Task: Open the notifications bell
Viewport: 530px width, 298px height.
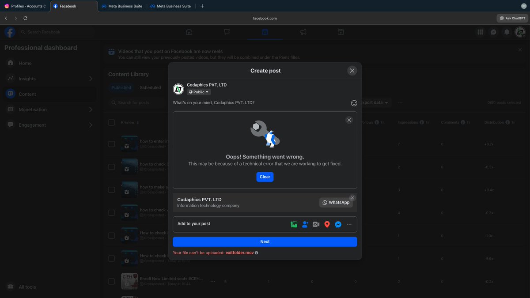Action: pos(507,32)
